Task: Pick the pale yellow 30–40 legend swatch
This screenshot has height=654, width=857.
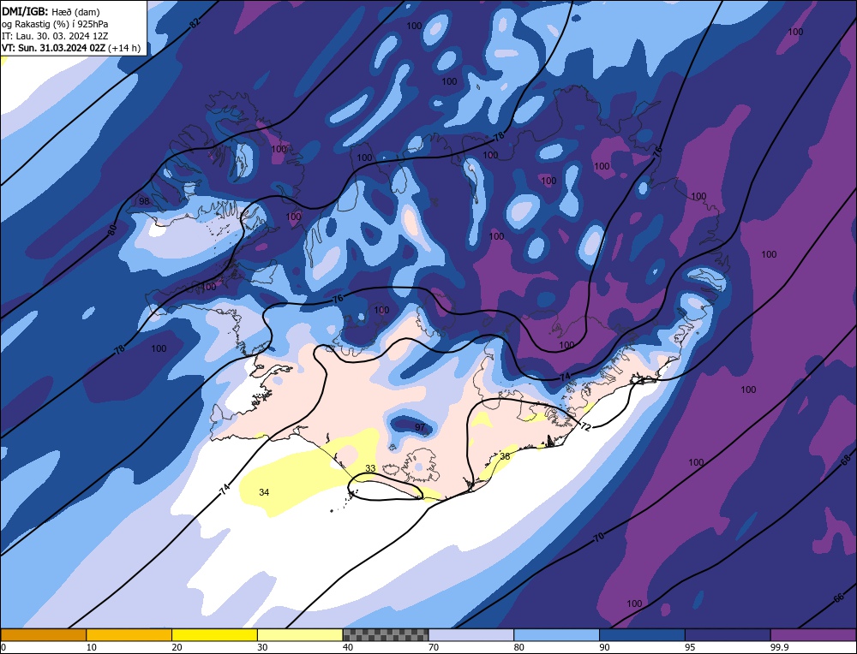Action: pos(300,634)
